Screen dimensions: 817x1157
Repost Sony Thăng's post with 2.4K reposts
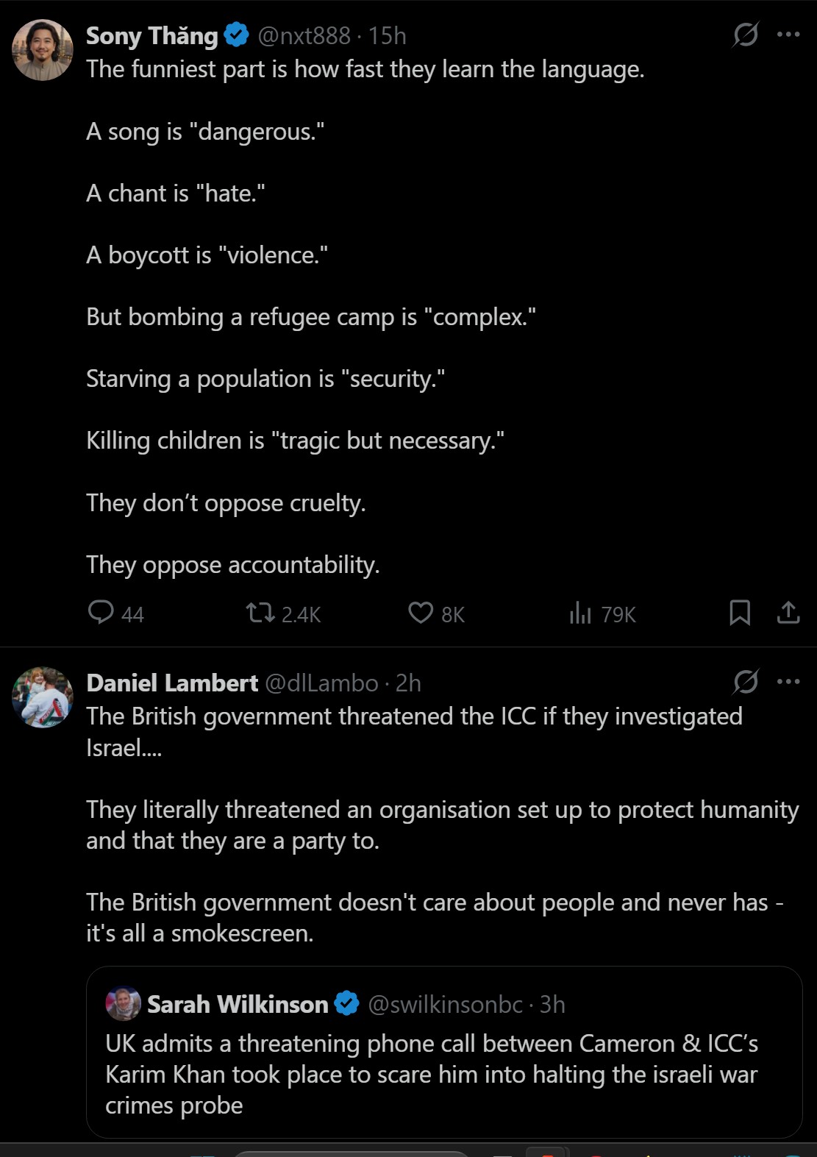260,613
